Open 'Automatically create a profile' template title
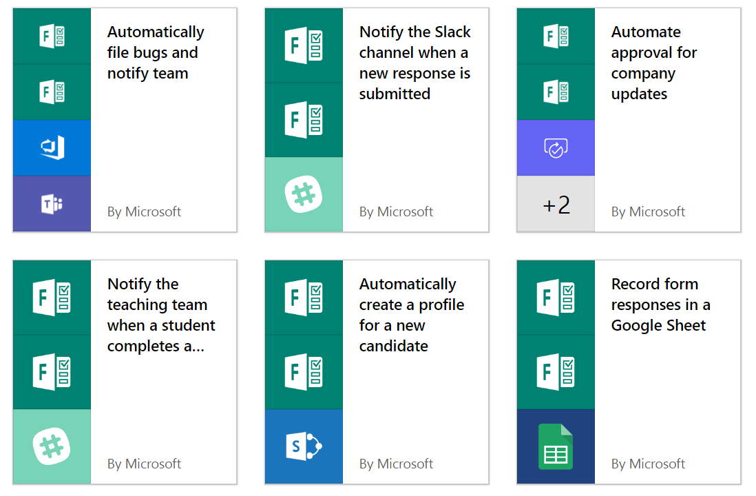 (x=411, y=315)
